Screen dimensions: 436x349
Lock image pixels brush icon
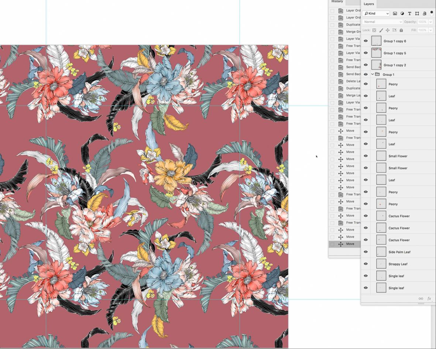click(381, 30)
